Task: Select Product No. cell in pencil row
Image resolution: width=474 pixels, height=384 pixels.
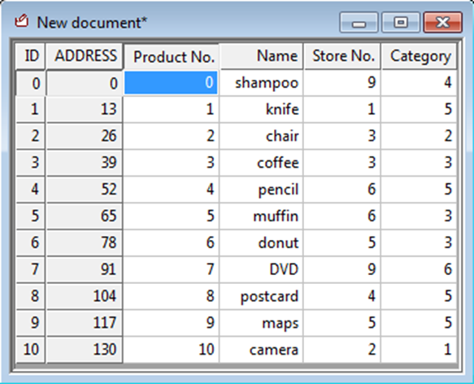Action: [x=171, y=190]
